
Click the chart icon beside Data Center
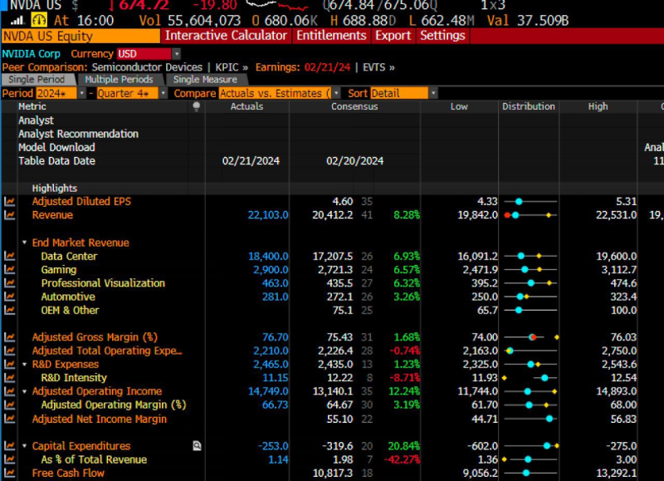(9, 257)
